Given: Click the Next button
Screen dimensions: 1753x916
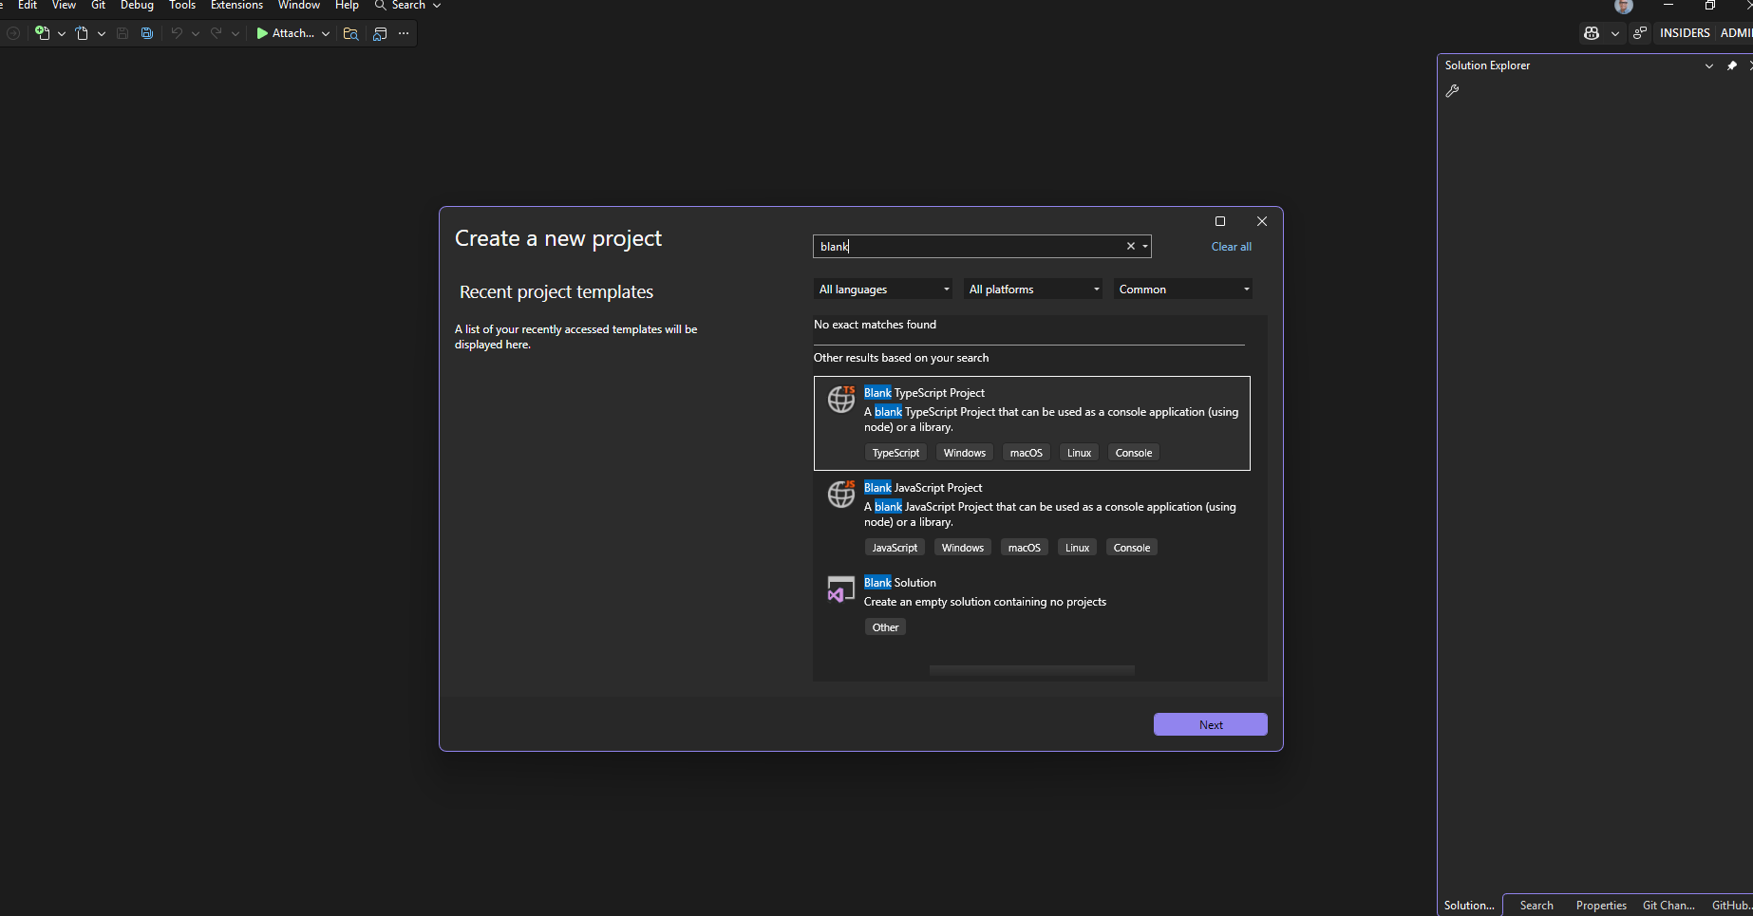Looking at the screenshot, I should (x=1210, y=723).
